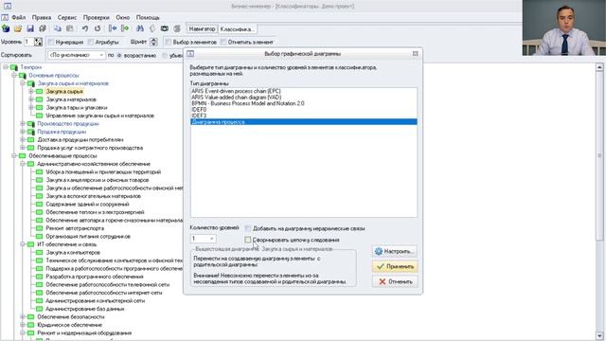
Task: Click the green folder icon of Закупка сырья
Action: pos(40,92)
